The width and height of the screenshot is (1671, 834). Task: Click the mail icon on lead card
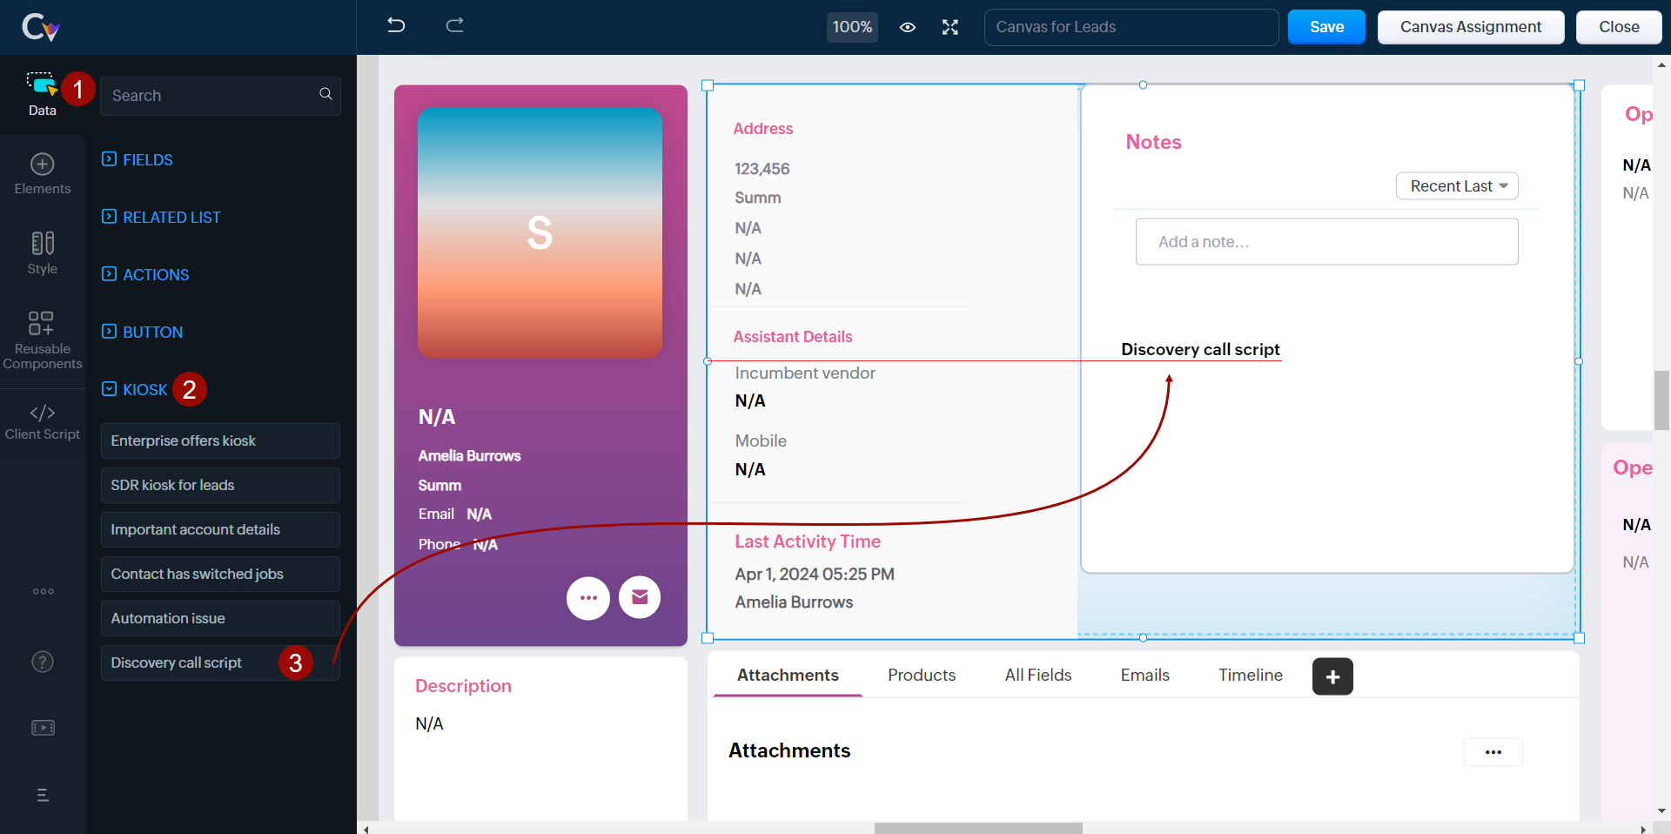click(640, 597)
